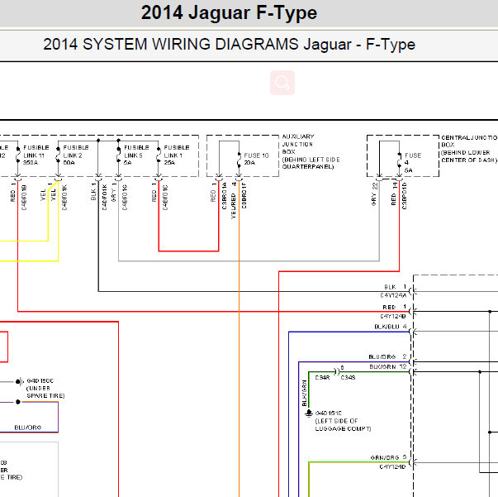The image size is (498, 497).
Task: Click the vertical 'BLK/GRN' wire label
Action: (x=305, y=393)
